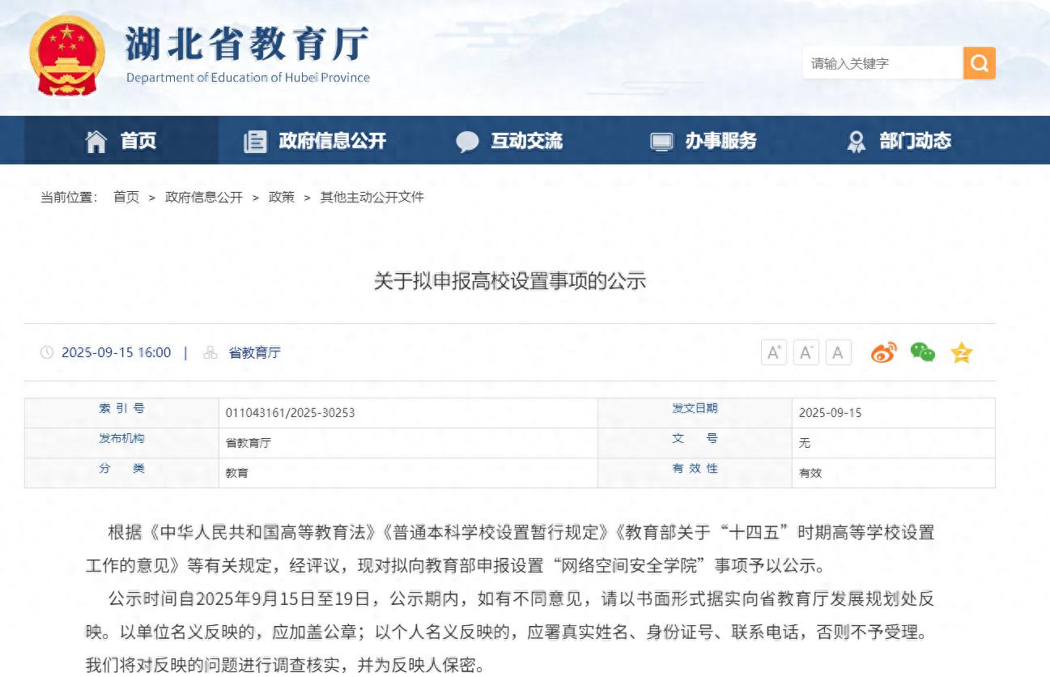
Task: Click the source icon beside 省教育厅
Action: click(209, 352)
